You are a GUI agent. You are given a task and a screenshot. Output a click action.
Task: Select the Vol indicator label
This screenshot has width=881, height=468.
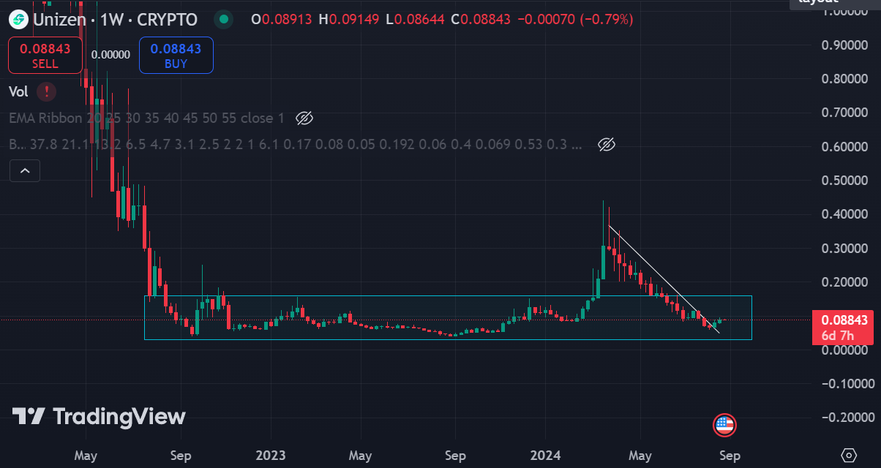[x=18, y=91]
